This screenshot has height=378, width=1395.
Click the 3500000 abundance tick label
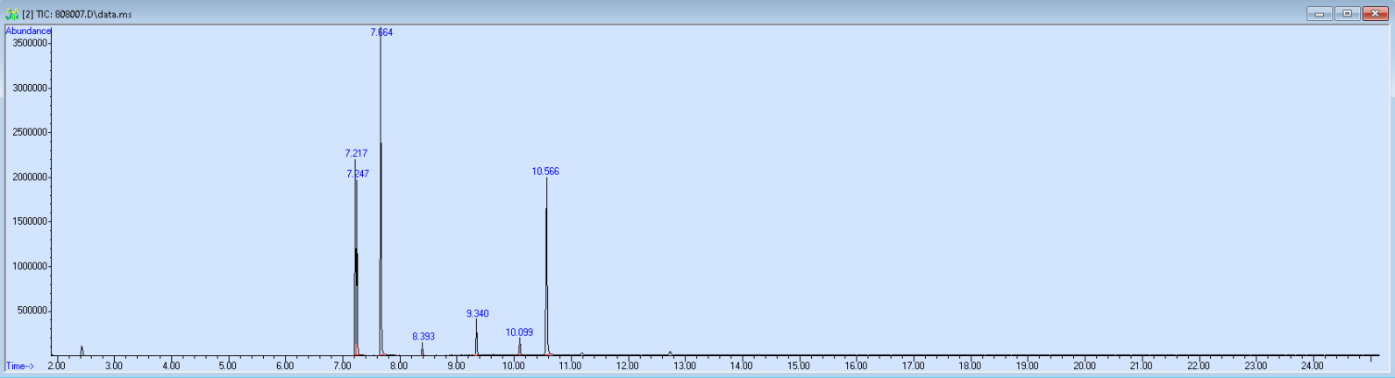coord(30,43)
